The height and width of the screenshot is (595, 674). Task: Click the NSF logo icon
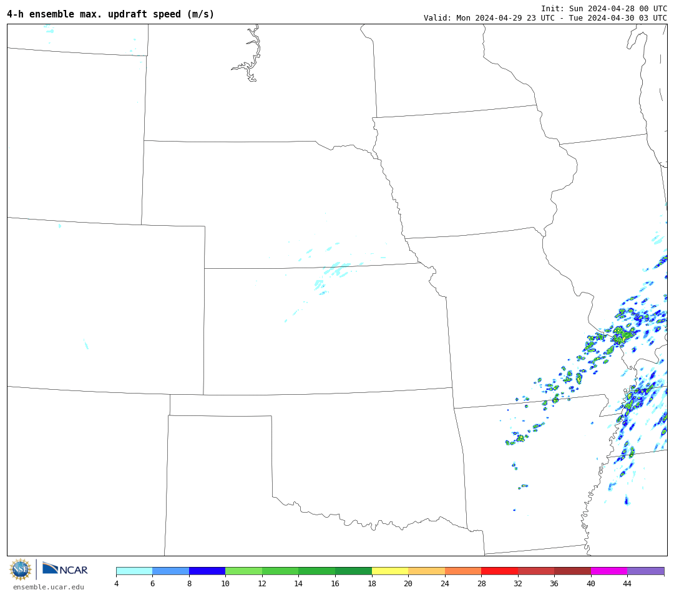pos(21,569)
